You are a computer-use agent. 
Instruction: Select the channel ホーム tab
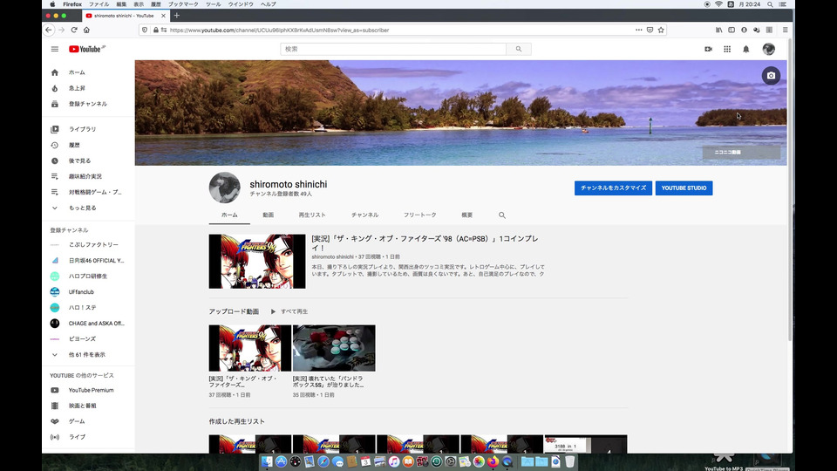pyautogui.click(x=229, y=215)
